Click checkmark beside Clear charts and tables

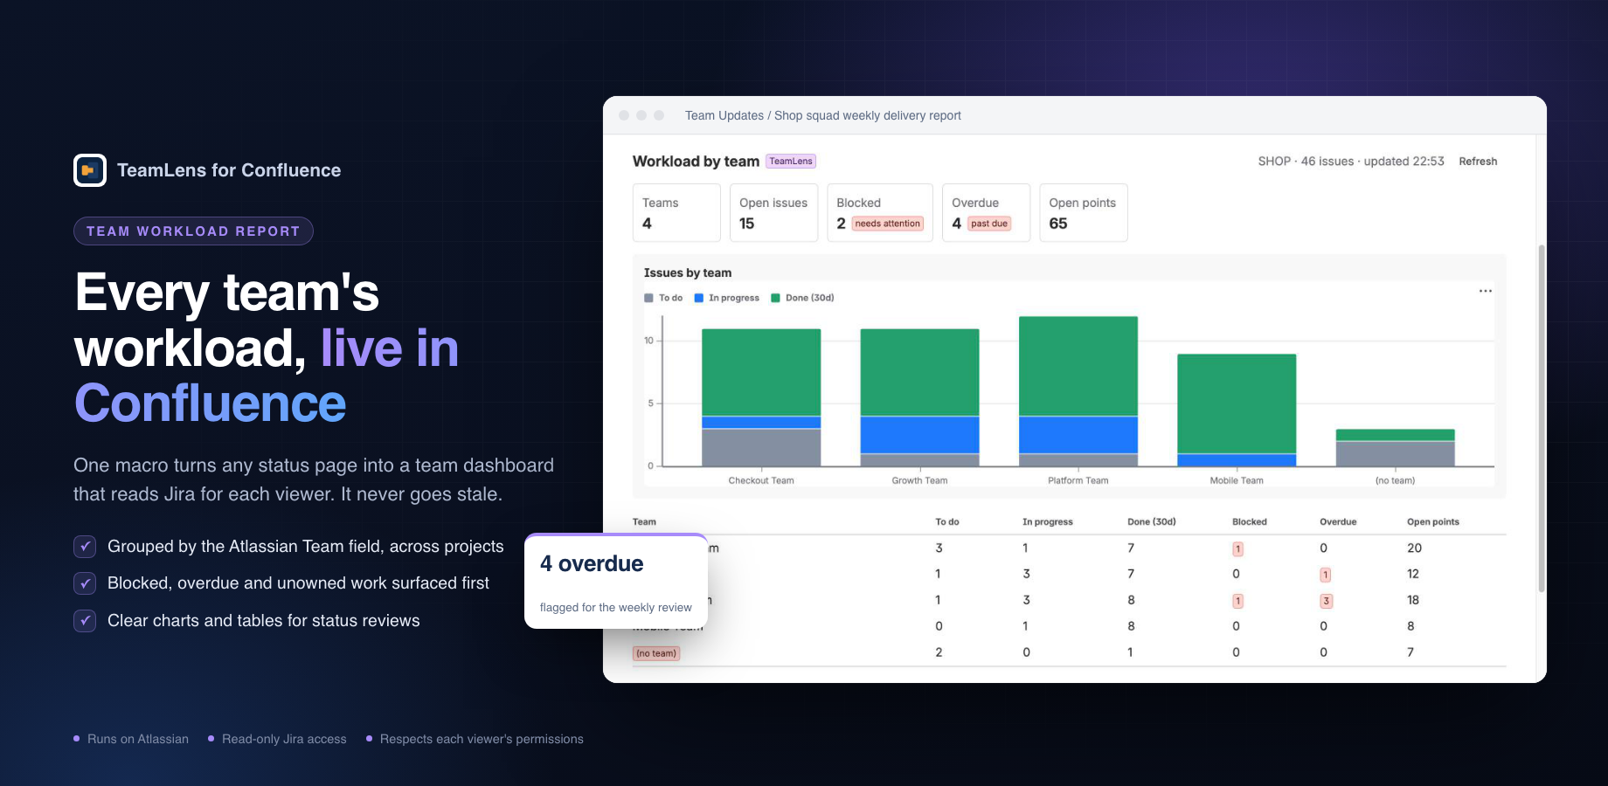click(85, 621)
